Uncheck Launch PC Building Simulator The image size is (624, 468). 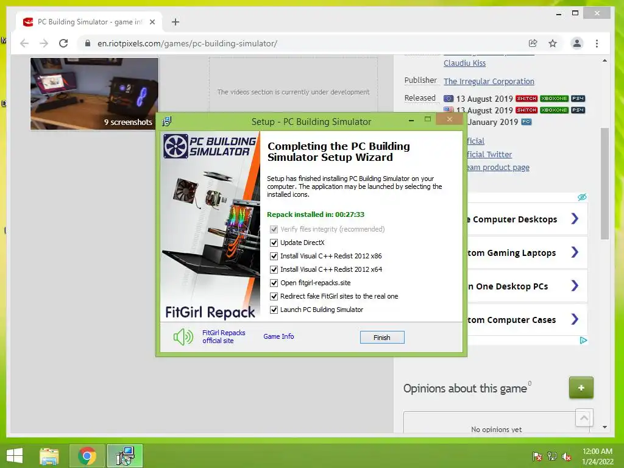coord(274,310)
